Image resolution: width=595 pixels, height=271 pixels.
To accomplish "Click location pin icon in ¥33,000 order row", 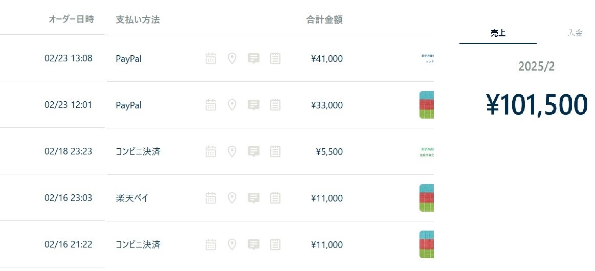I will tap(232, 105).
